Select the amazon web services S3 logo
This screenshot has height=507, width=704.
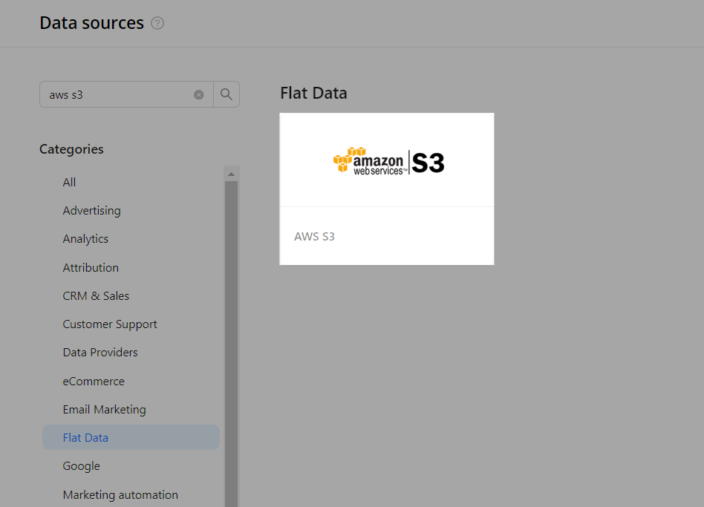pos(389,160)
